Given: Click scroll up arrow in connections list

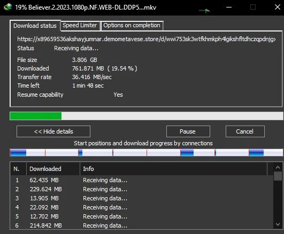Looking at the screenshot, I should (278, 167).
